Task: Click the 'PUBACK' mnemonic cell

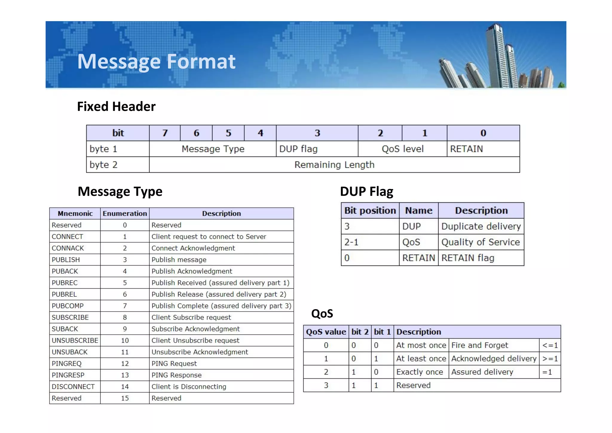Action: pos(75,271)
